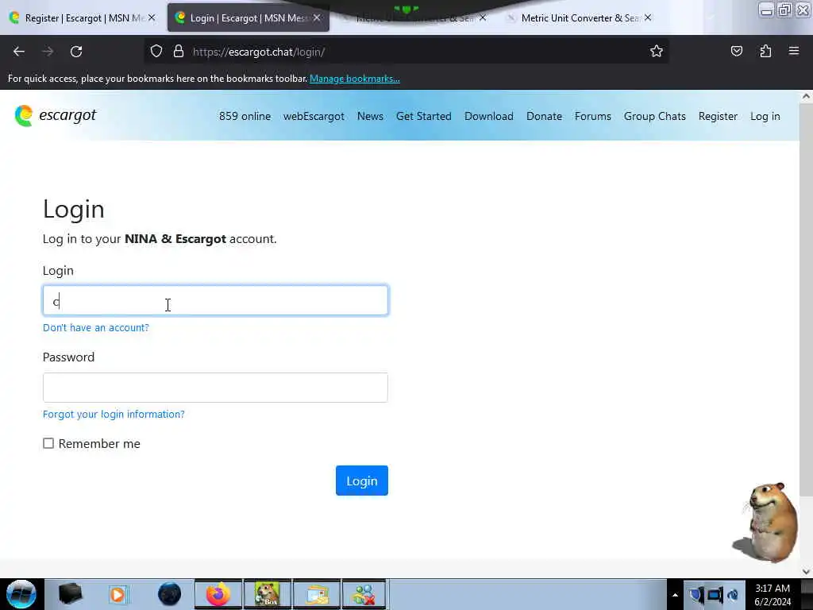Switch to Register Escargot tab
This screenshot has height=610, width=813.
(x=83, y=17)
